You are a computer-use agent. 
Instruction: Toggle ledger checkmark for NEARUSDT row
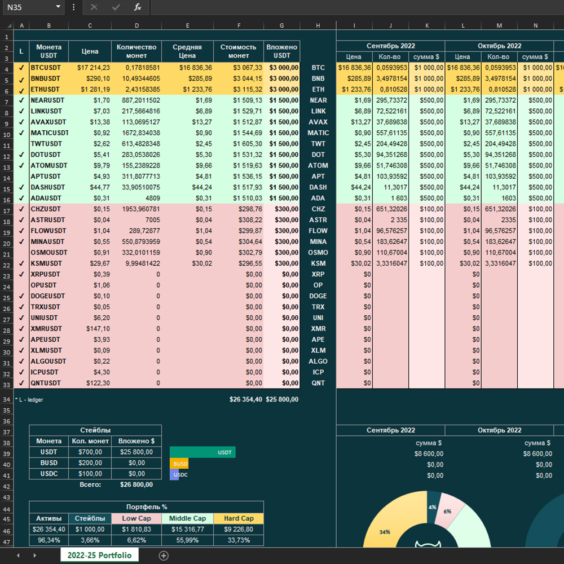point(21,100)
